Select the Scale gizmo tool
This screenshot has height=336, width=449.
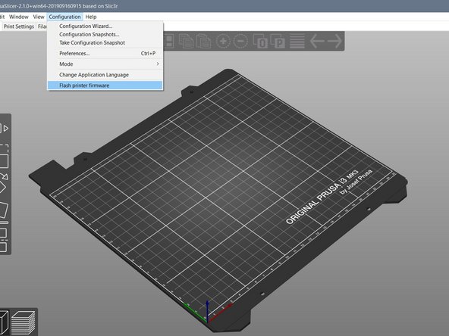pos(4,156)
